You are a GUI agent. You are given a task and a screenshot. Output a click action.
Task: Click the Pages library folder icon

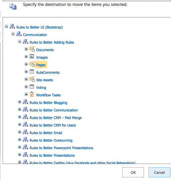(x=32, y=64)
